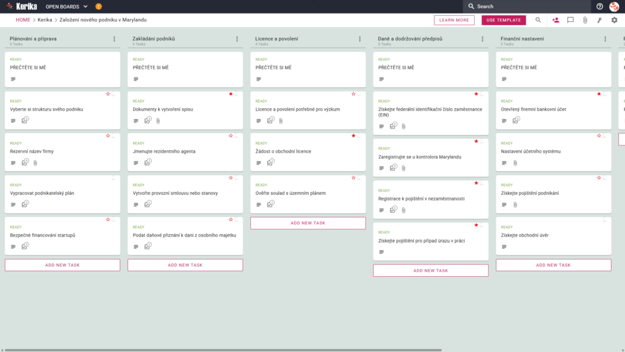
Task: Open details icon on Získejte obchodní úvěr card
Action: [504, 247]
